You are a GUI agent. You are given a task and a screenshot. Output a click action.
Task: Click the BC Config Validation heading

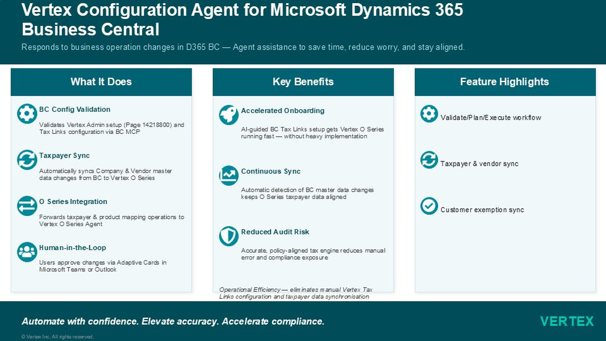(x=75, y=109)
